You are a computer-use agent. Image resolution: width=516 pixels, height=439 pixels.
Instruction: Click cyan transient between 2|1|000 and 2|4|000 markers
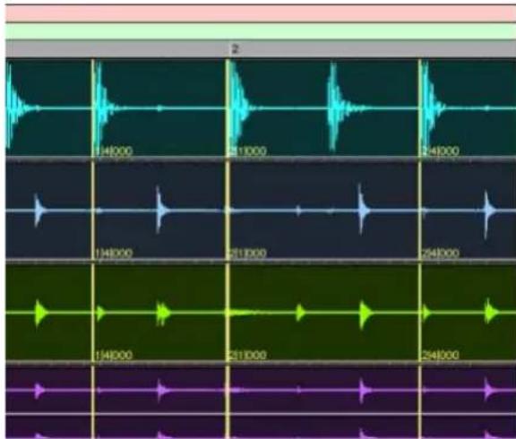334,107
